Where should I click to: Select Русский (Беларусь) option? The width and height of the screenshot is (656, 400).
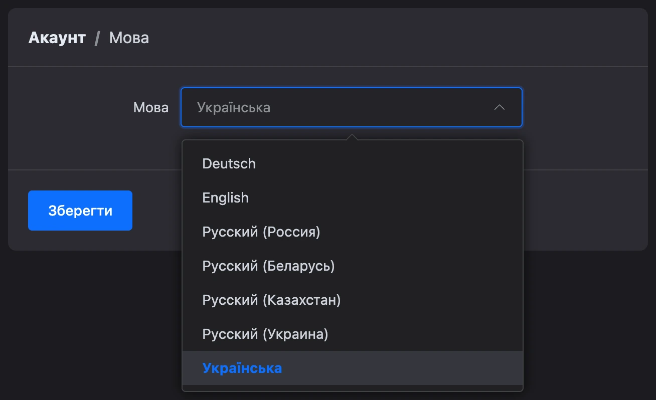click(x=353, y=266)
